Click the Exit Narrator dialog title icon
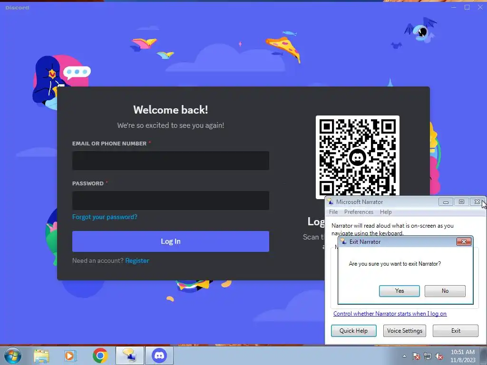The image size is (487, 365). (343, 241)
